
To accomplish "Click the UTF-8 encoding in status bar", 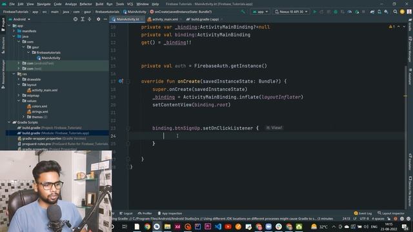I will coord(364,218).
